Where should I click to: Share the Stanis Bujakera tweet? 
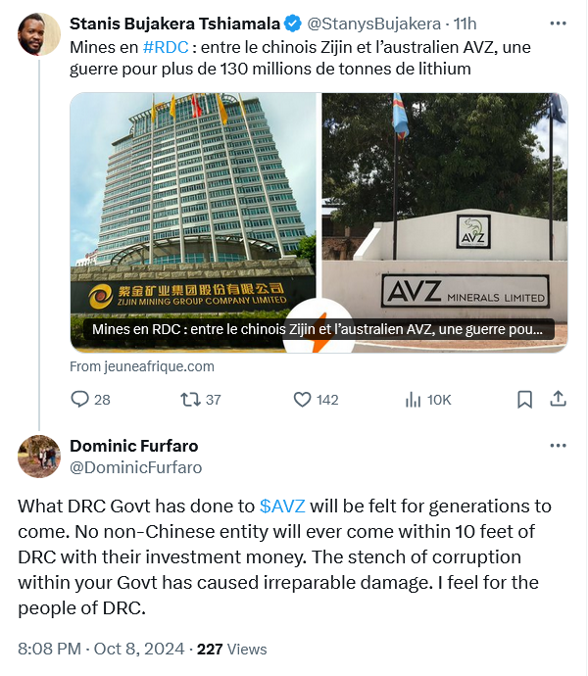pyautogui.click(x=558, y=399)
